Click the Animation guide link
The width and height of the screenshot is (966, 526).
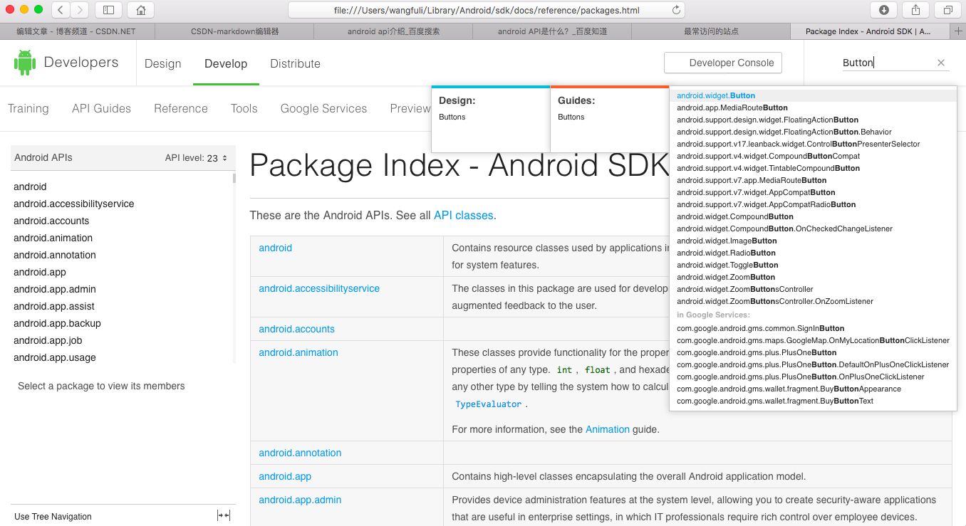608,429
